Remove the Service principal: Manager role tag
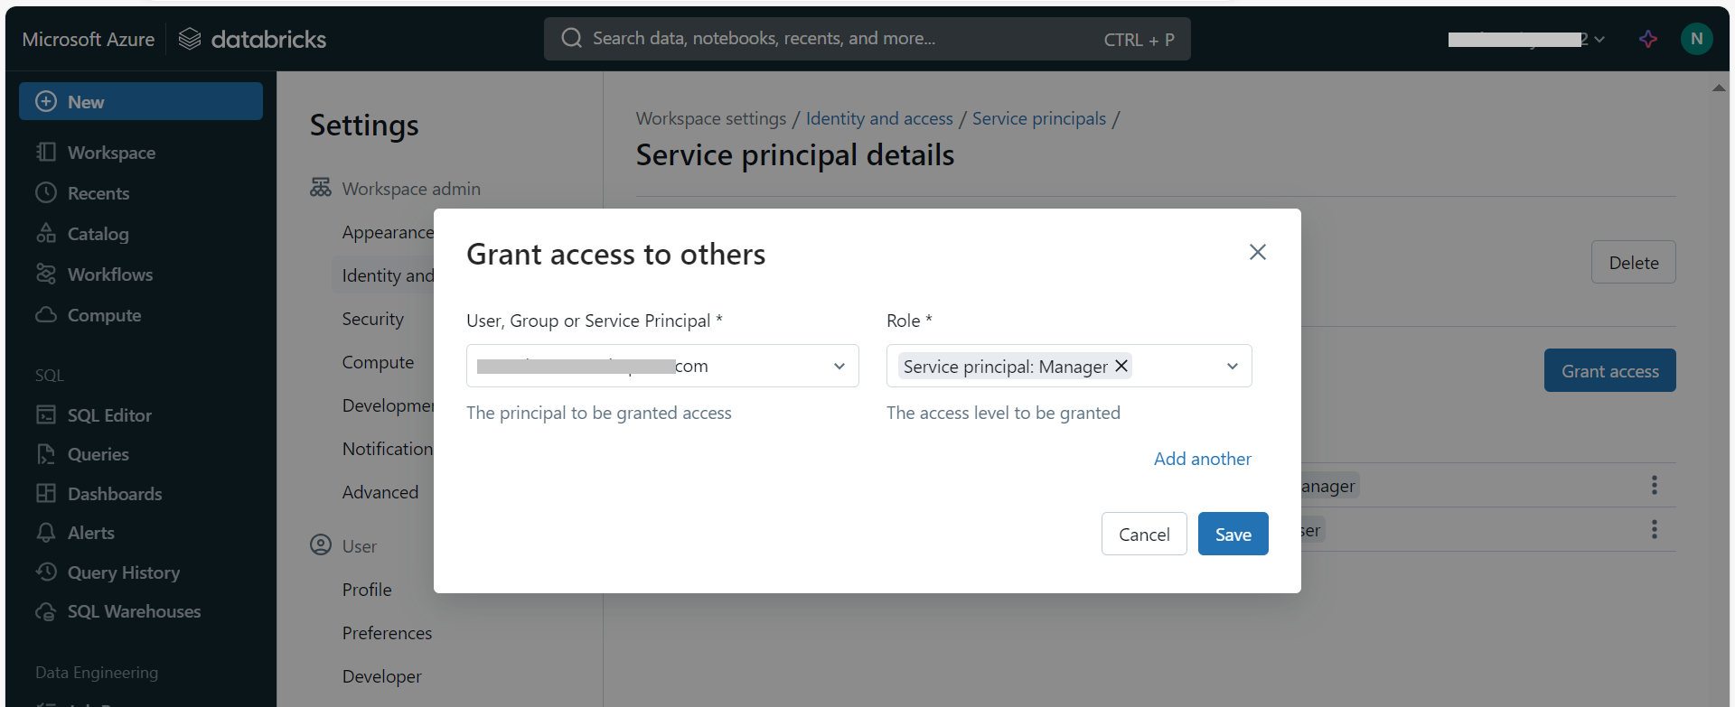 [1121, 366]
